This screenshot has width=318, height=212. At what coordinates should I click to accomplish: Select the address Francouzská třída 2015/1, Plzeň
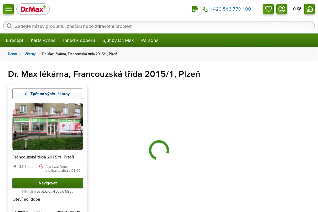43,157
